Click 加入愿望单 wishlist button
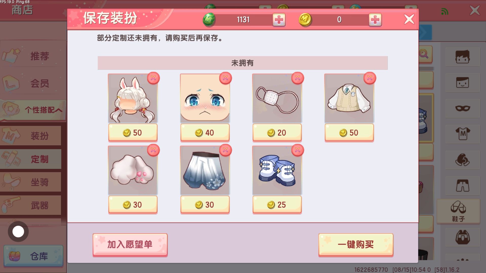 click(x=130, y=245)
